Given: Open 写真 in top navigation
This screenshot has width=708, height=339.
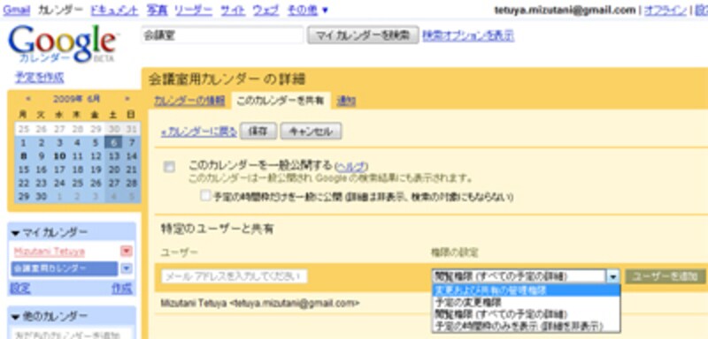Looking at the screenshot, I should [158, 10].
